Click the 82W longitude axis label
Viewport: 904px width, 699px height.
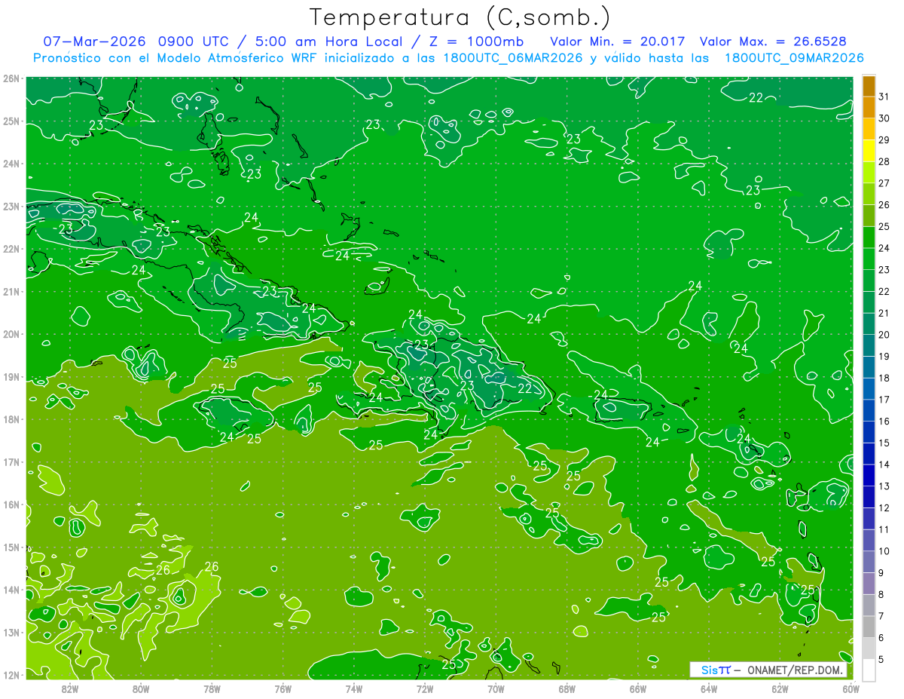point(69,688)
